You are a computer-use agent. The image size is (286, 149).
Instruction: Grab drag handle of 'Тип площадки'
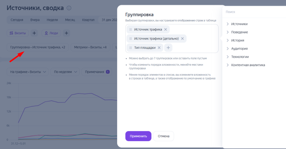pos(131,48)
